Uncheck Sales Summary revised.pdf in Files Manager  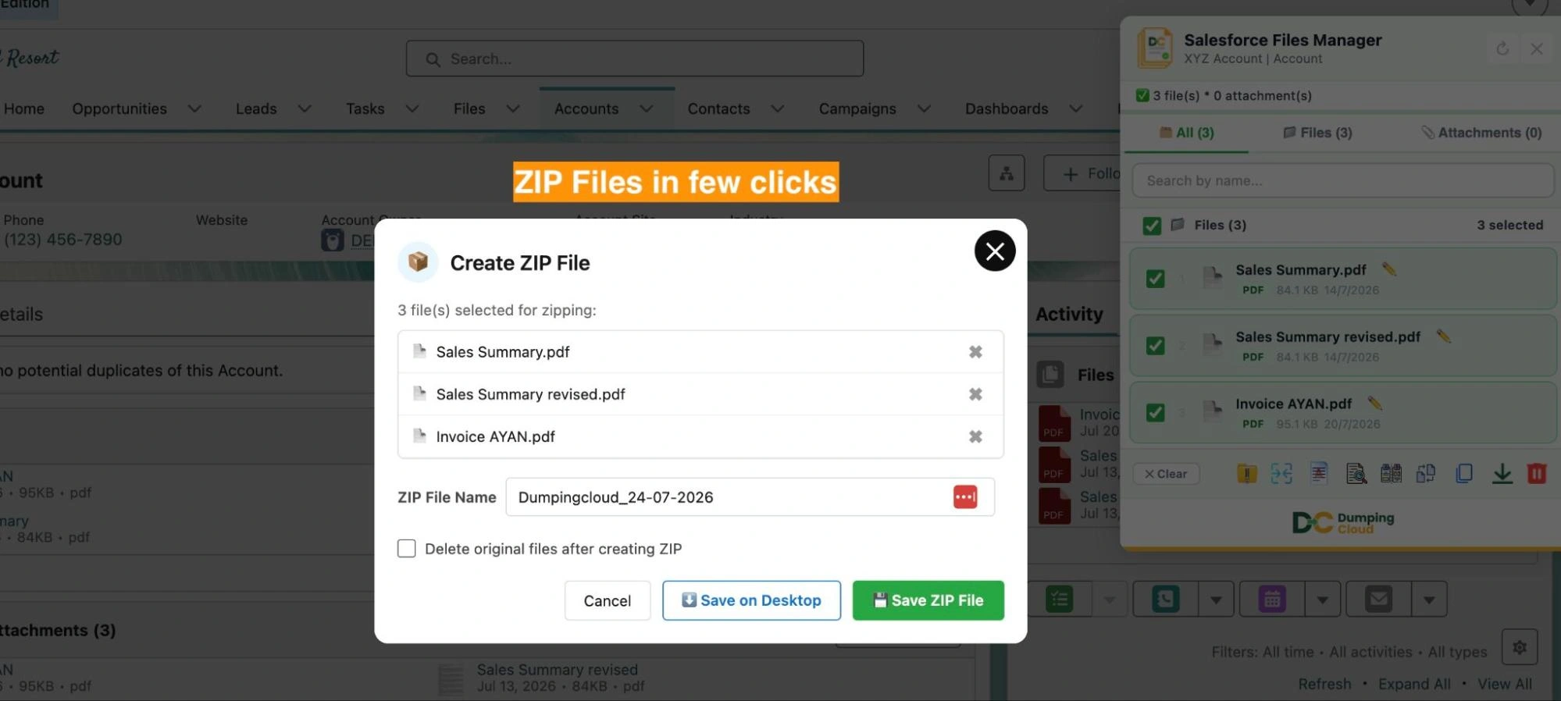click(x=1155, y=346)
